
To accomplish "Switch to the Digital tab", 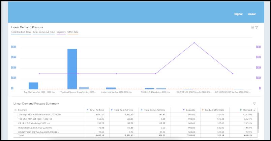I will coord(238,14).
